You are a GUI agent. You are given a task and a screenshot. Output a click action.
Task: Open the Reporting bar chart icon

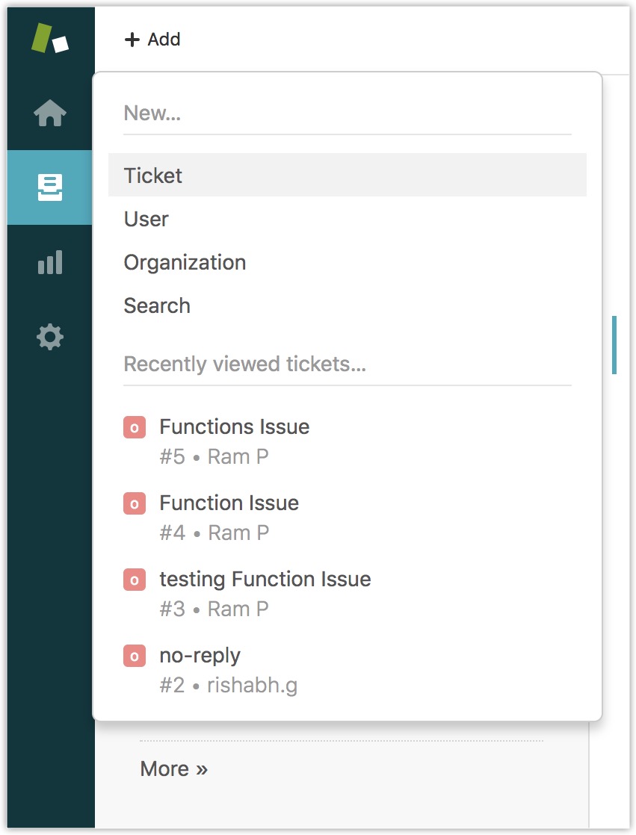(50, 262)
